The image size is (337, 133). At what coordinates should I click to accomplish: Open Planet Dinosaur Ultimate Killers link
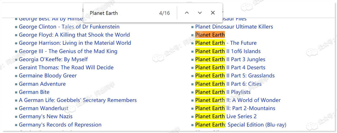tap(234, 27)
